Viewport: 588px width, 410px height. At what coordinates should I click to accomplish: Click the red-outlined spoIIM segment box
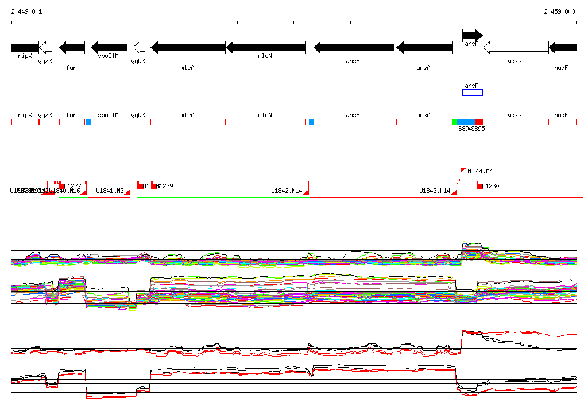pos(109,122)
